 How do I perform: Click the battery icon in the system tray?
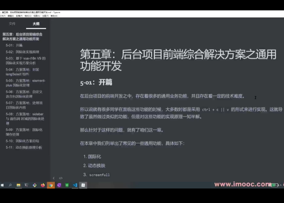point(275,185)
